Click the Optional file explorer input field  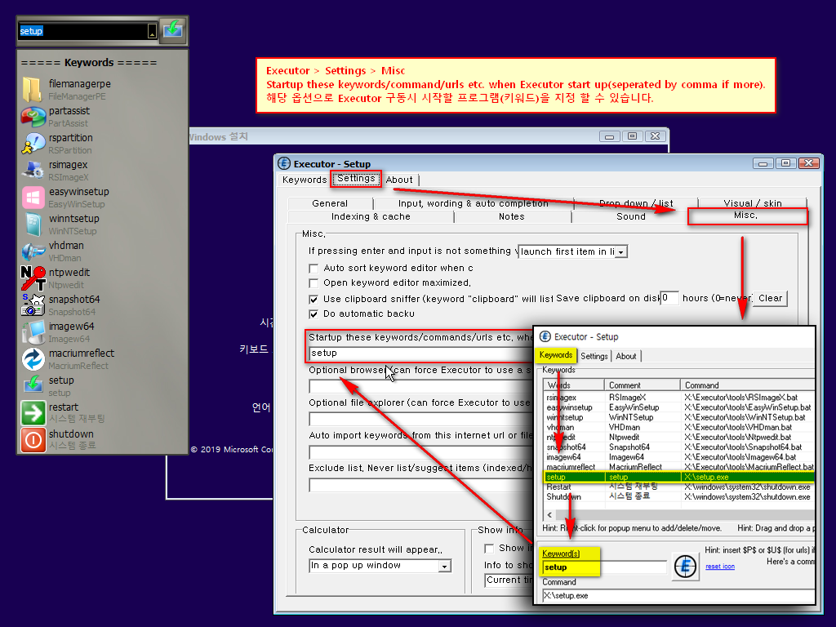420,419
